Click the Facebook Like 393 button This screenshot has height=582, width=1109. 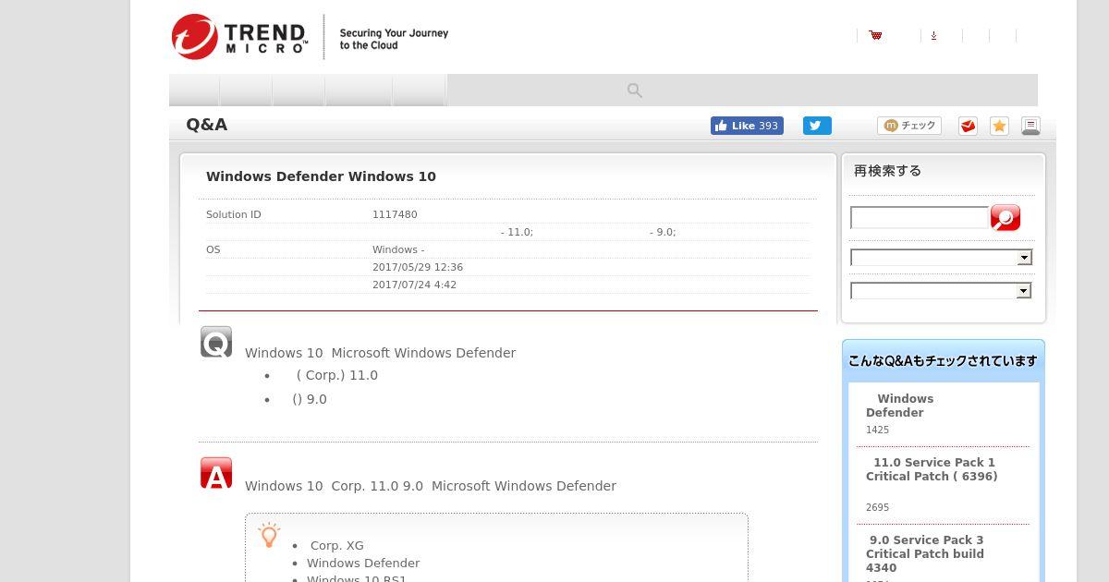tap(747, 126)
